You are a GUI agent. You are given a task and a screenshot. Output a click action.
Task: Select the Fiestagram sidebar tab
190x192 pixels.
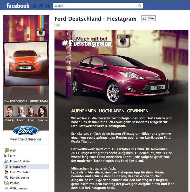click(26, 167)
